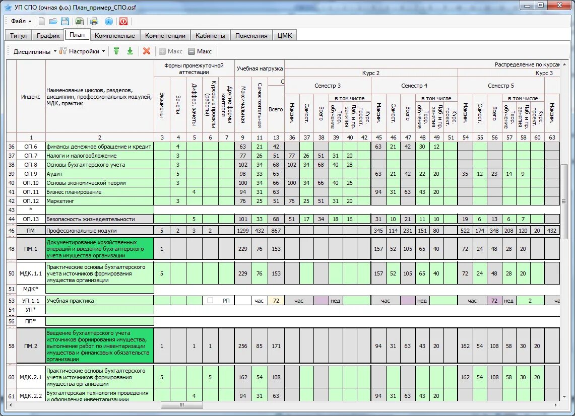The width and height of the screenshot is (575, 416).
Task: Print the curriculum plan
Action: (x=94, y=21)
